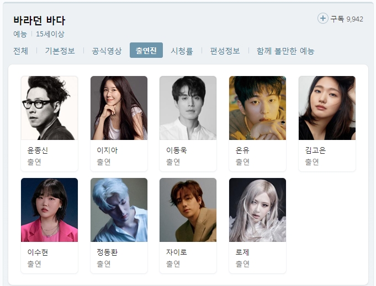The width and height of the screenshot is (376, 286).
Task: Go to 함께 볼만한 예능 tab
Action: [285, 51]
